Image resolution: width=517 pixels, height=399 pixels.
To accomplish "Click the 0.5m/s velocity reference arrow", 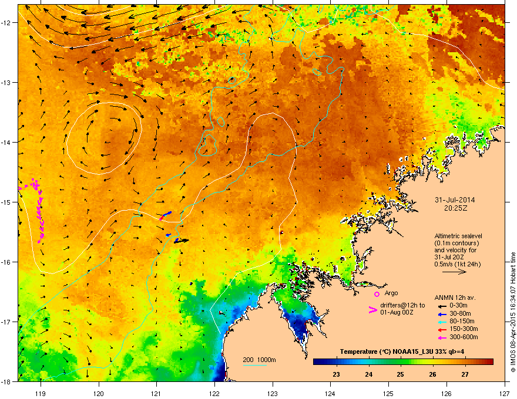I will coord(454,272).
